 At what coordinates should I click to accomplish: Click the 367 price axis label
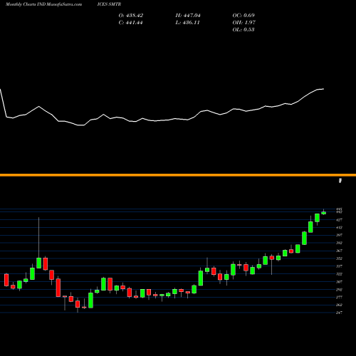tap(340, 251)
